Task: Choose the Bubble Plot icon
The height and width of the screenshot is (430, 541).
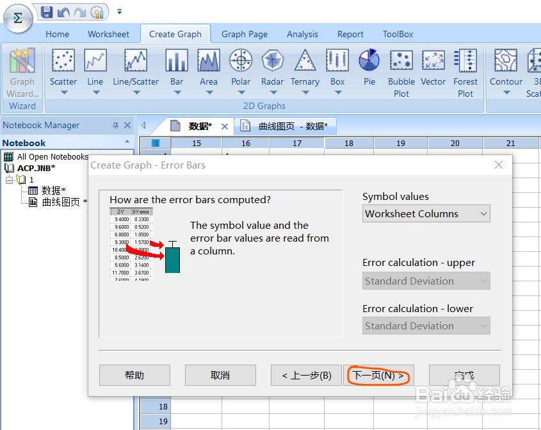Action: click(401, 60)
